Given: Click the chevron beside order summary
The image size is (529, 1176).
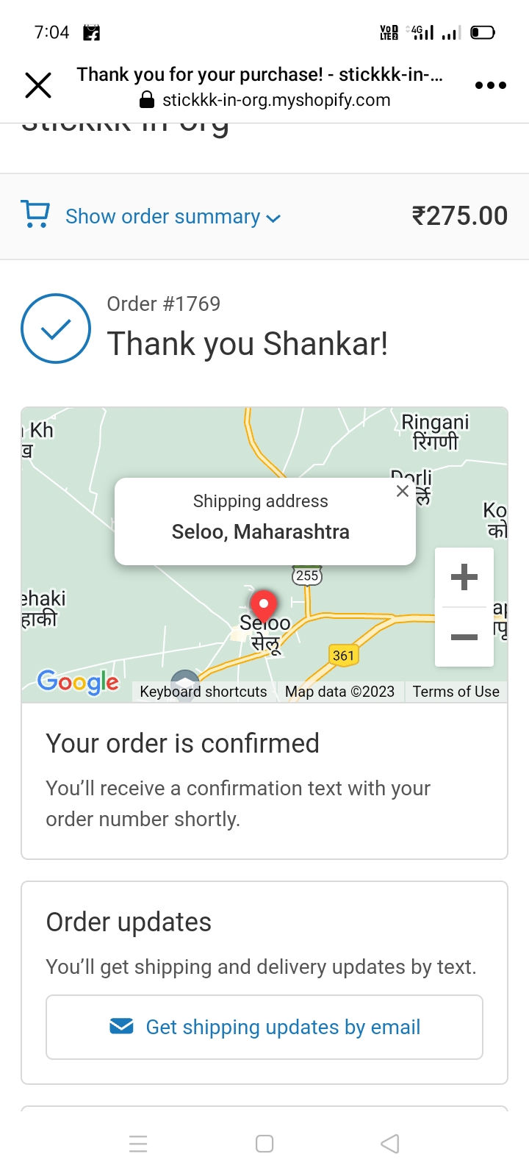Looking at the screenshot, I should tap(273, 218).
